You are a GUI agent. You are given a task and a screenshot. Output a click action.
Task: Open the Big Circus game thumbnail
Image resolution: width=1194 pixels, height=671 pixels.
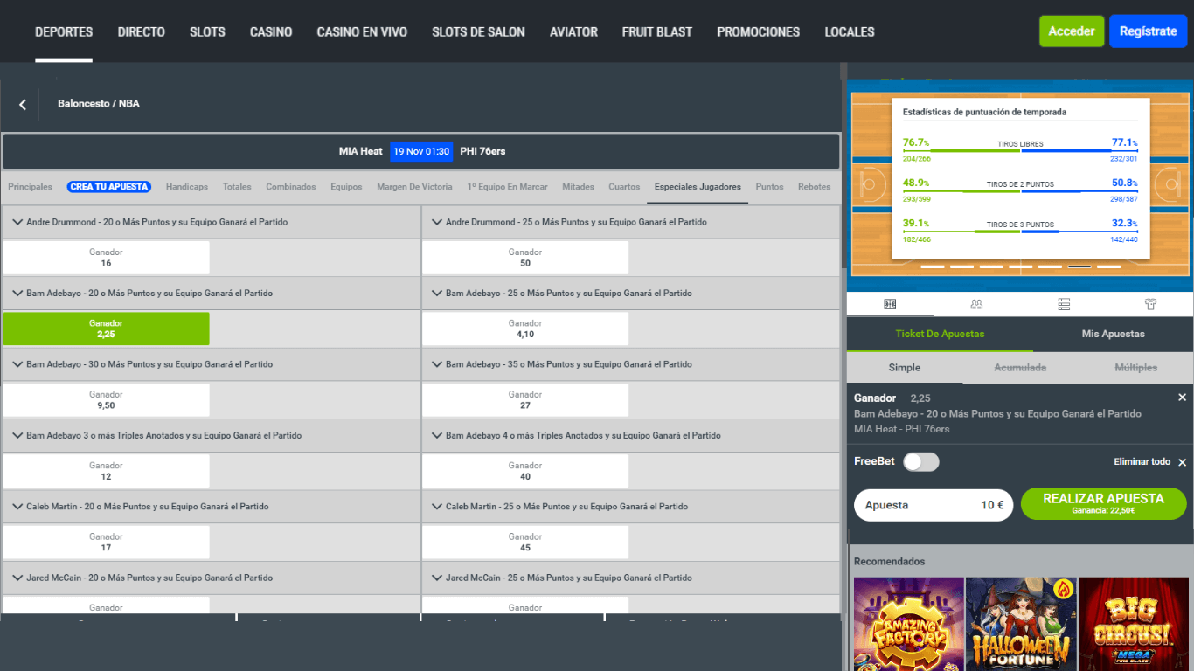click(1134, 624)
